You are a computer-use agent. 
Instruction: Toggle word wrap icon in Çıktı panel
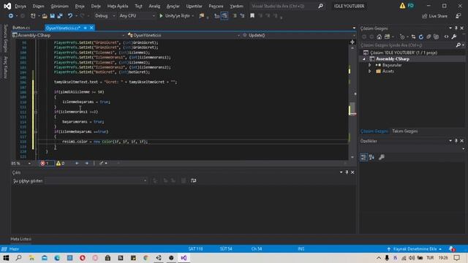pos(193,180)
